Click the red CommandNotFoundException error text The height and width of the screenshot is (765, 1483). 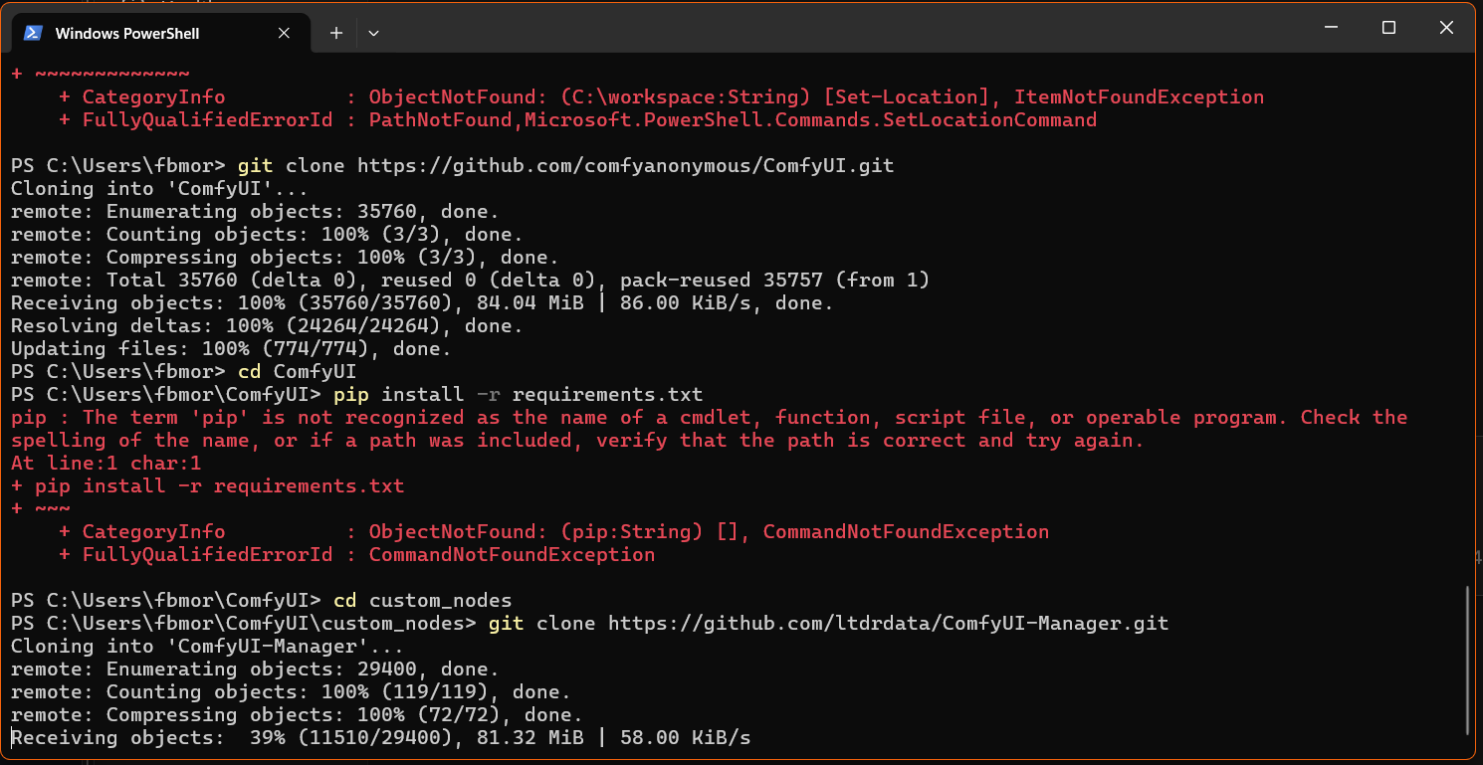(512, 555)
